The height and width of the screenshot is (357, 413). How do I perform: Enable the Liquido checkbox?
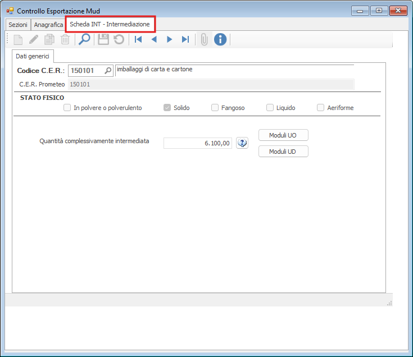(x=270, y=108)
